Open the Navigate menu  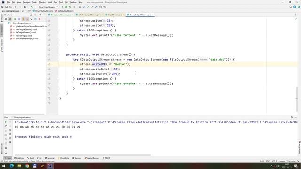coord(26,2)
